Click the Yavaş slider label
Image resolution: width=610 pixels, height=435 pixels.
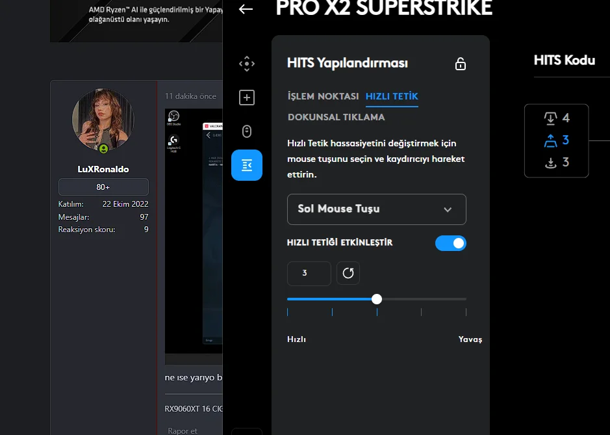(x=470, y=339)
